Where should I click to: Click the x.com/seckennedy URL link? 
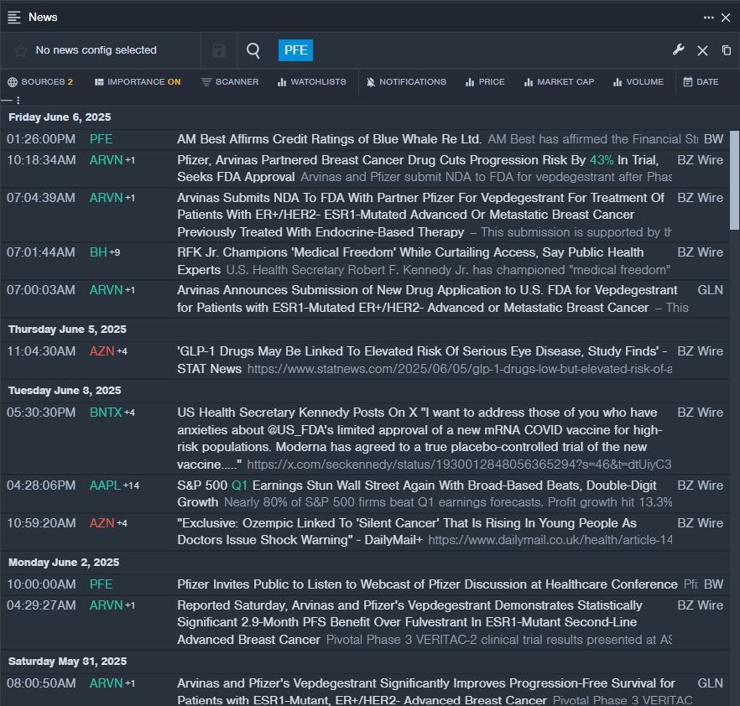[x=459, y=465]
